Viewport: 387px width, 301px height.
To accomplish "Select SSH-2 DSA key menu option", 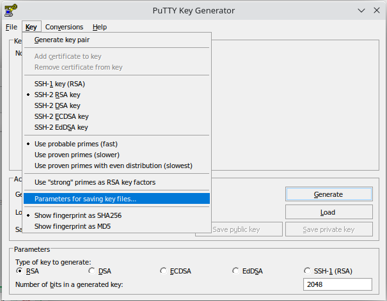I will (x=116, y=105).
